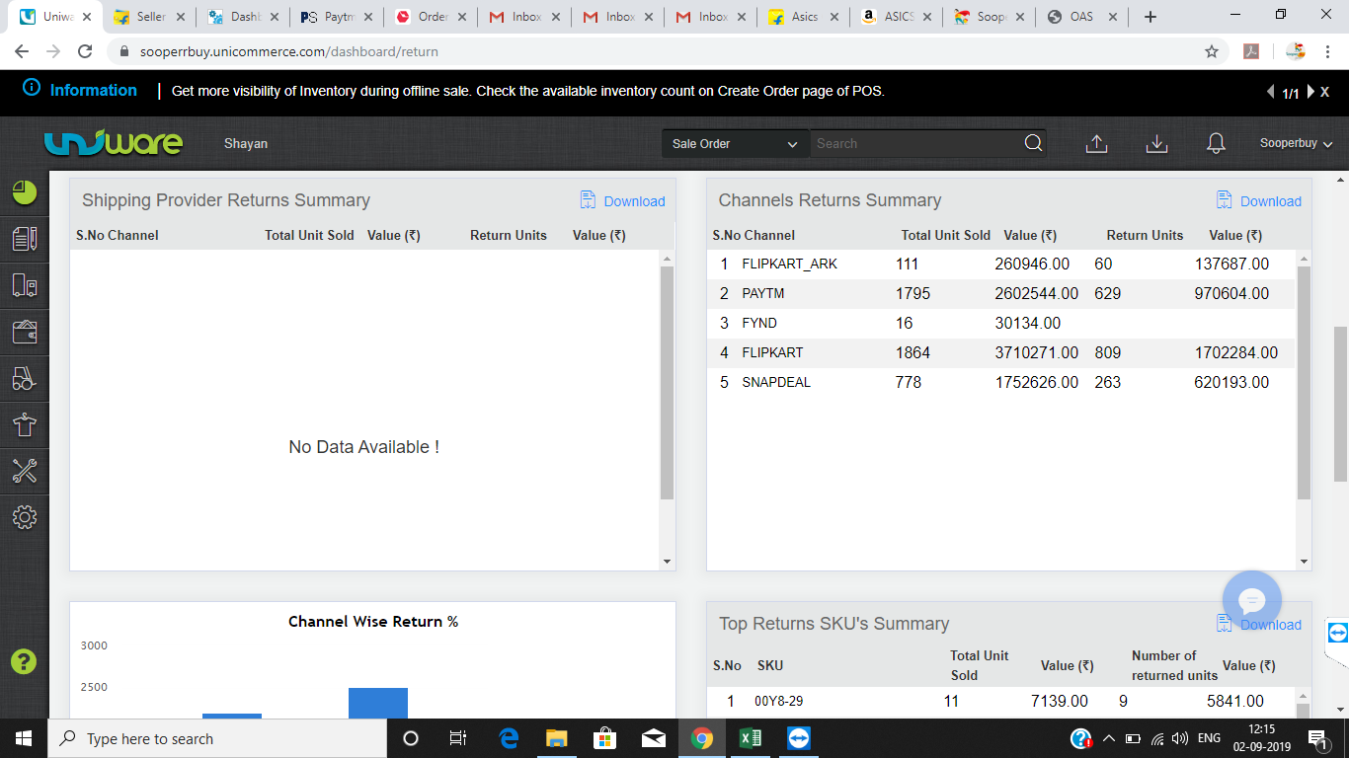
Task: Download the Channels Returns Summary
Action: [x=1259, y=201]
